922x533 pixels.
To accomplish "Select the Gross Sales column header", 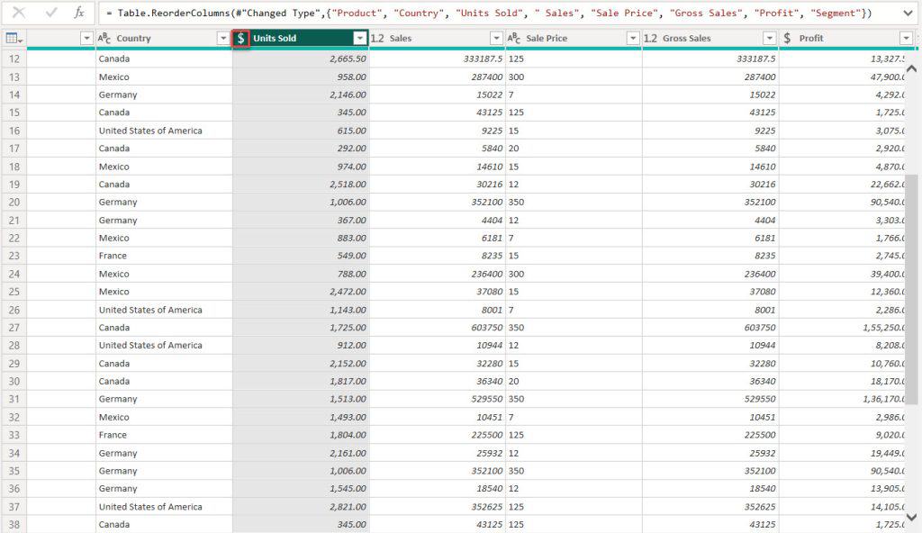I will click(710, 38).
